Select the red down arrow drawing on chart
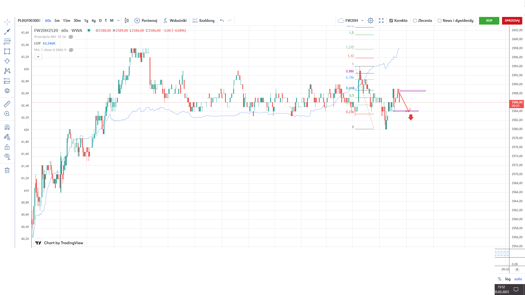Screen dimensions: 525x295 (411, 117)
